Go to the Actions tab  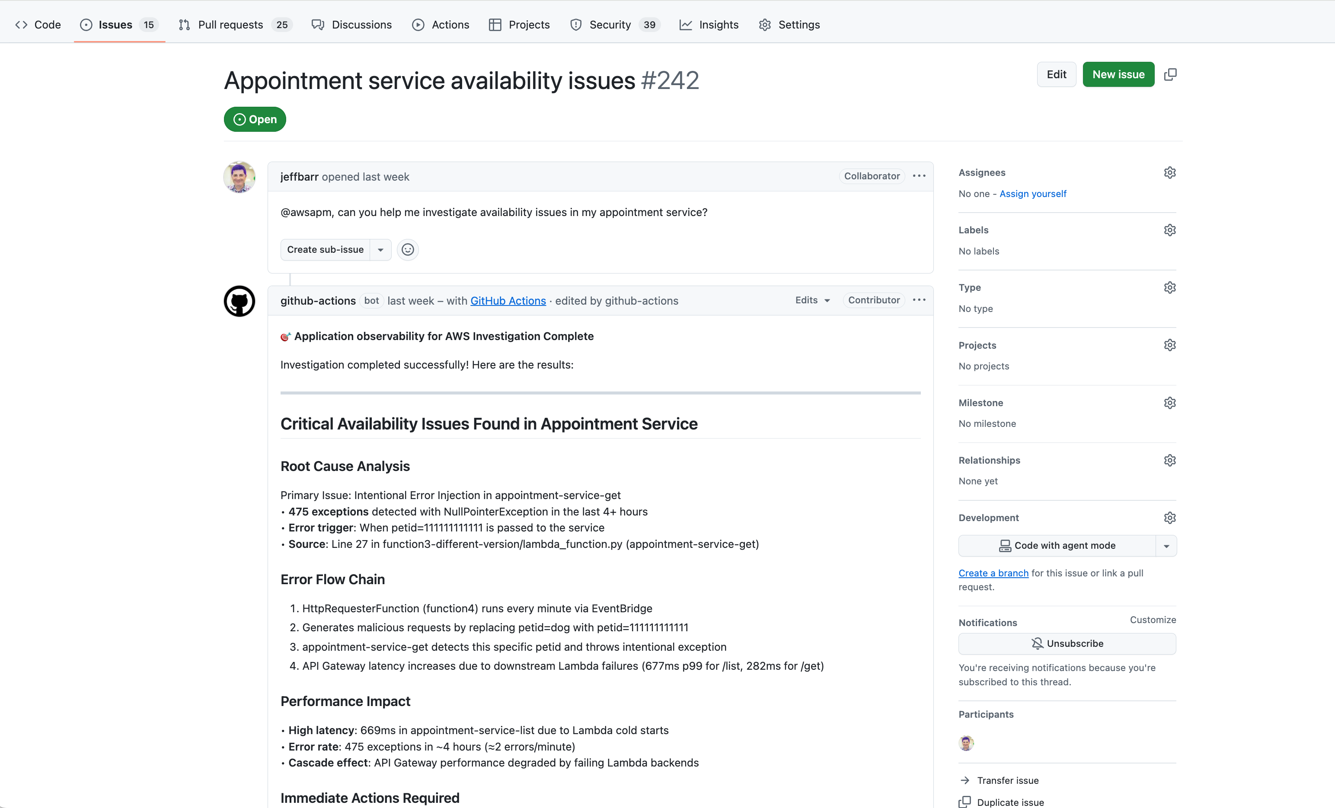pos(441,24)
